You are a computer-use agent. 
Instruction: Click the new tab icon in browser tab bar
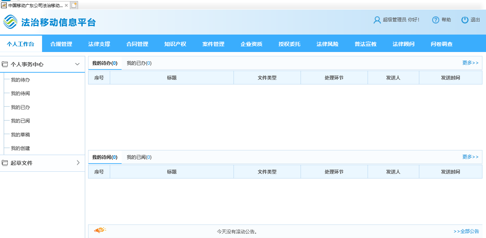pyautogui.click(x=74, y=5)
